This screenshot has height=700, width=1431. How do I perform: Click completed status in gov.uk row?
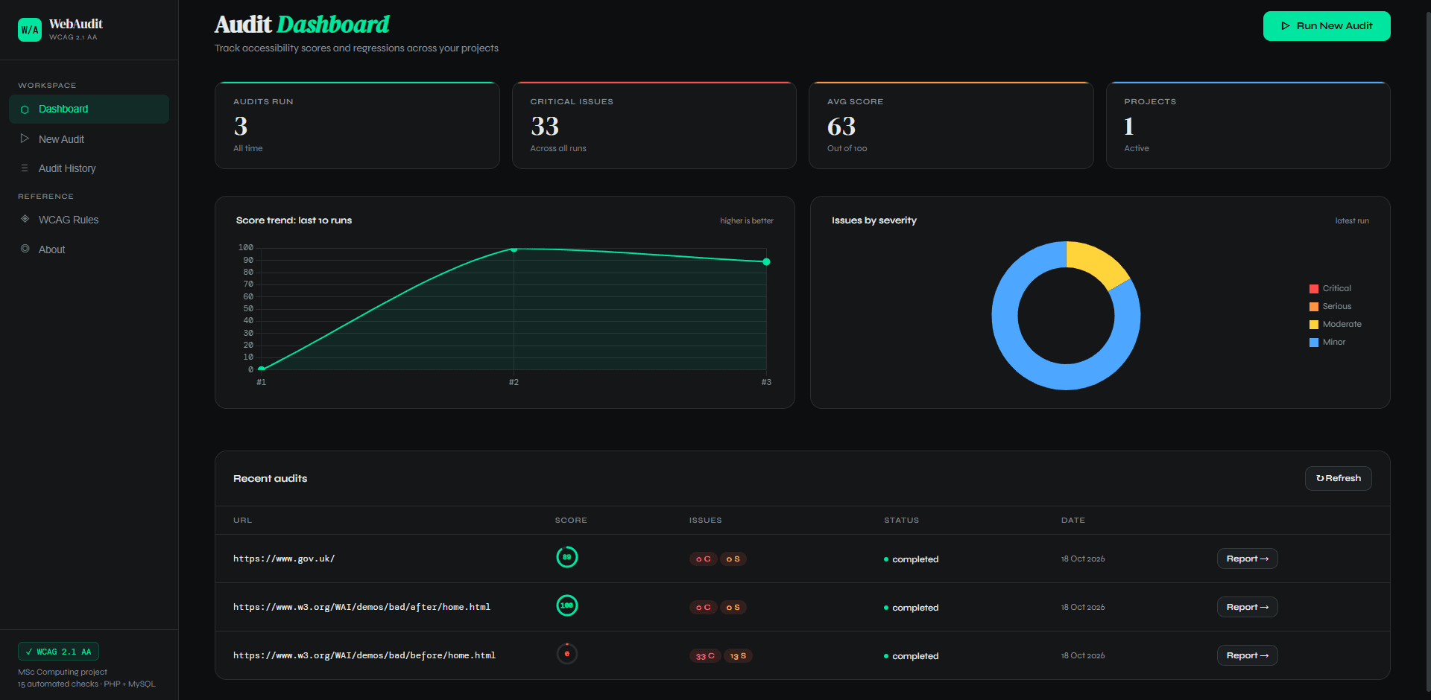(911, 559)
